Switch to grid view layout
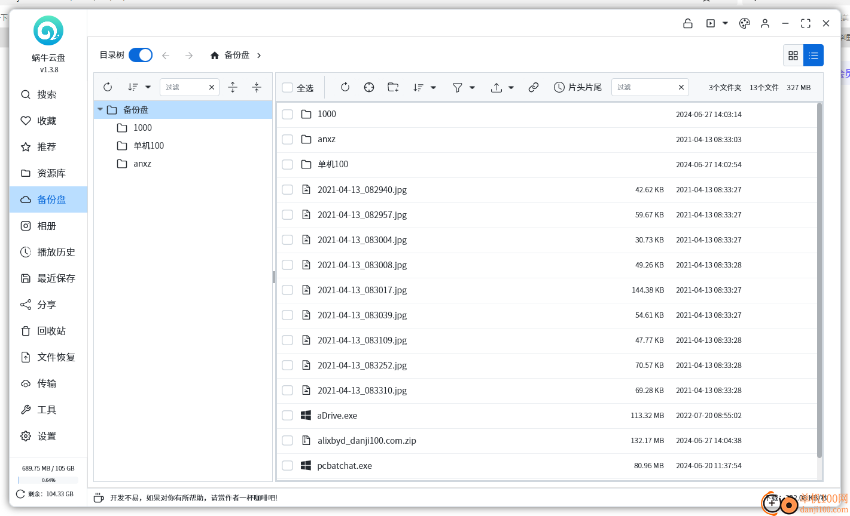Image resolution: width=850 pixels, height=516 pixels. [x=793, y=56]
